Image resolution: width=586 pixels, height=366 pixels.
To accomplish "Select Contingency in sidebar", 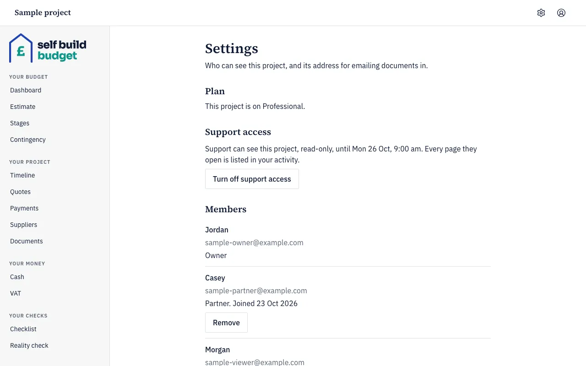I will point(28,140).
